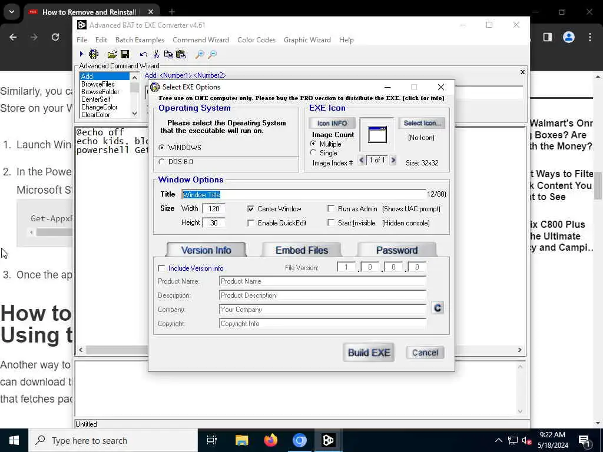This screenshot has height=452, width=603.
Task: Switch to the Password tab
Action: (x=397, y=250)
